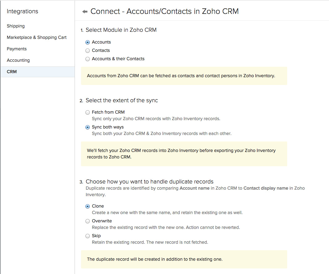Select Overwrite for handling duplicates
Viewport: 329px width, 274px height.
tap(87, 221)
